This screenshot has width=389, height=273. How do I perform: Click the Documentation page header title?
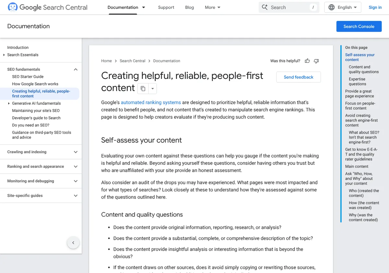(29, 26)
